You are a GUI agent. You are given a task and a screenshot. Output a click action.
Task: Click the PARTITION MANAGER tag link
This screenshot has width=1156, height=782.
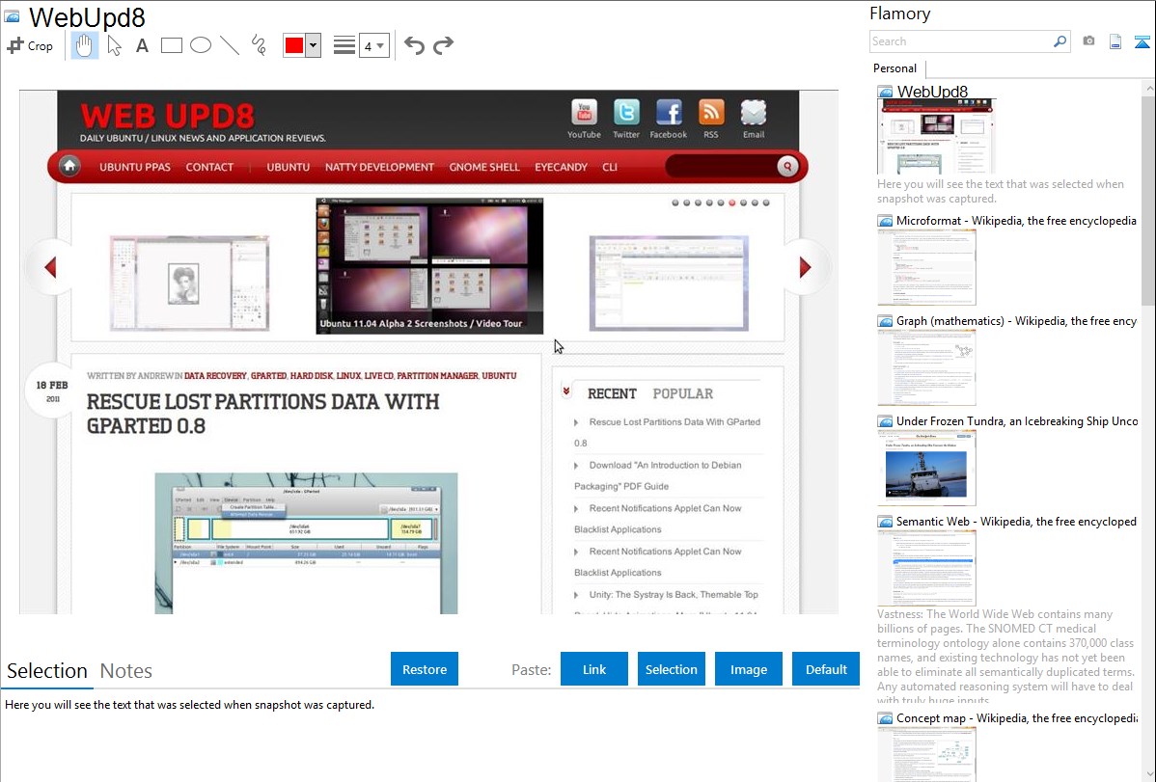pos(437,376)
